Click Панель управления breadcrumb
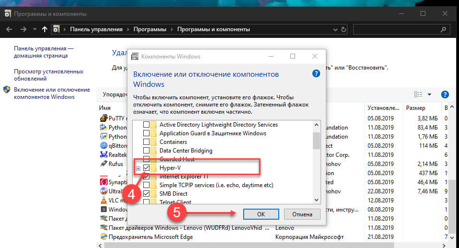 [96, 29]
